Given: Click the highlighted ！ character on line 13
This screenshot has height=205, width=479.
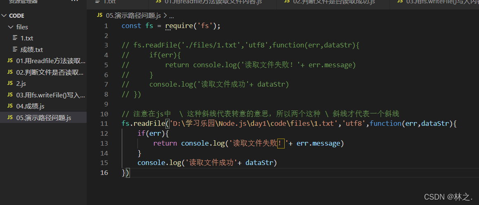Looking at the screenshot, I should point(281,143).
